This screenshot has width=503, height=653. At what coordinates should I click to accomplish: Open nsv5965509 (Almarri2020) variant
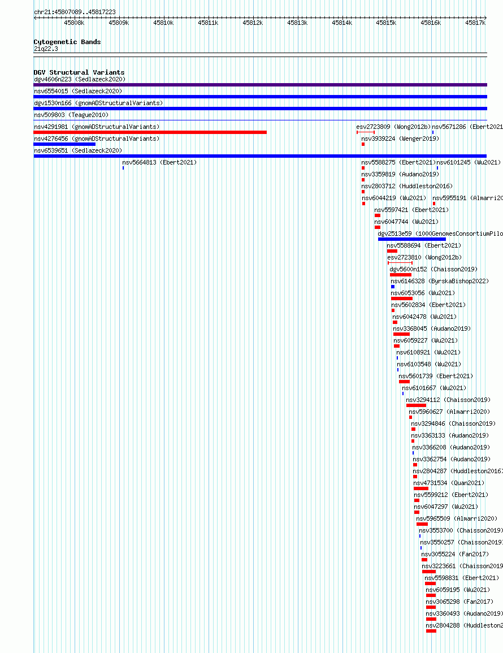point(457,518)
